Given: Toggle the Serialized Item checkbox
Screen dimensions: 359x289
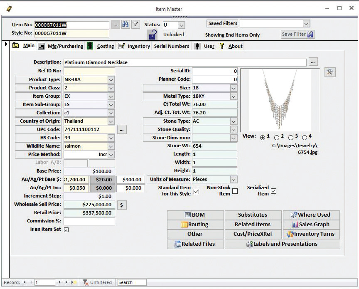Looking at the screenshot, I should pos(273,191).
